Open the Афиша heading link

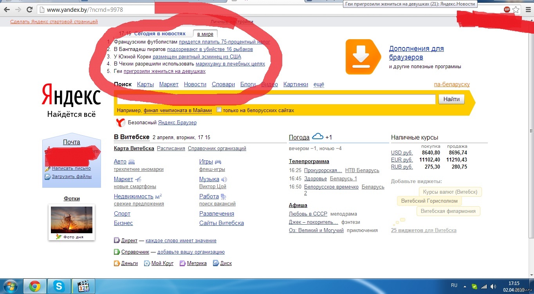(298, 205)
